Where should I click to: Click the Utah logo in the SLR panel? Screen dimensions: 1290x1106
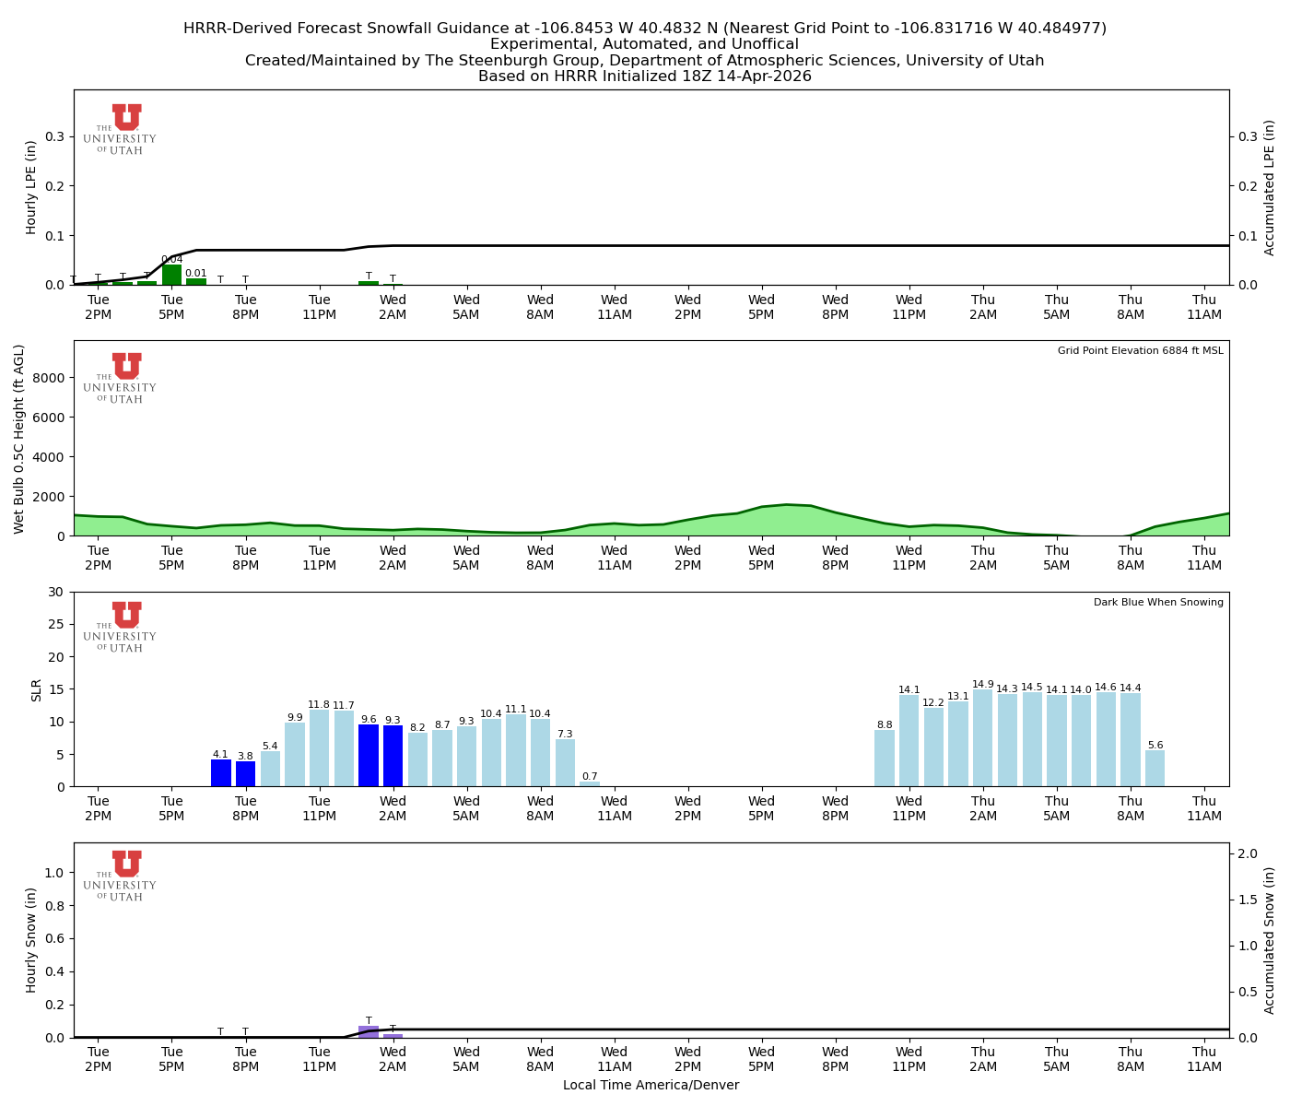point(123,627)
